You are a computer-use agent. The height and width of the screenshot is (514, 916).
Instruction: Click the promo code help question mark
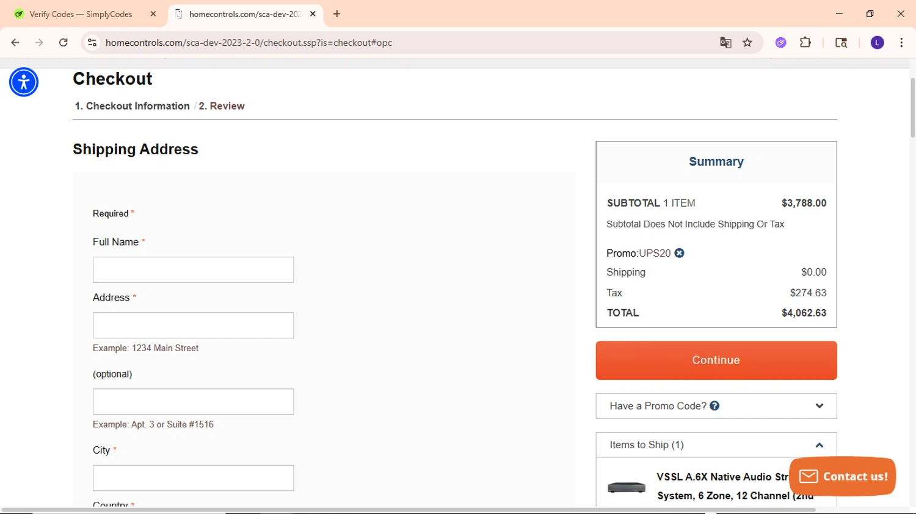point(714,405)
